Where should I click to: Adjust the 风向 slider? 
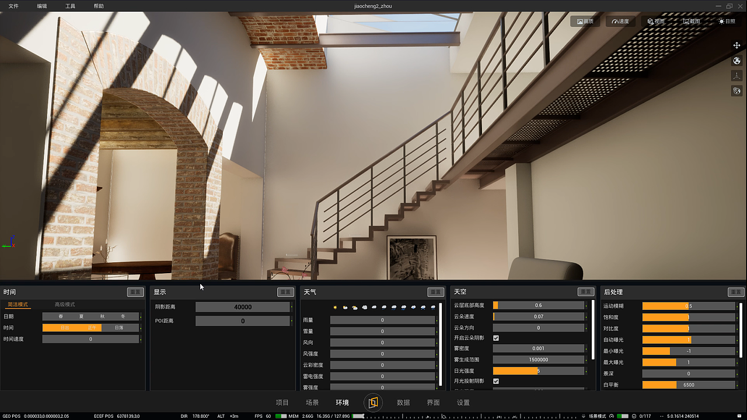click(382, 343)
